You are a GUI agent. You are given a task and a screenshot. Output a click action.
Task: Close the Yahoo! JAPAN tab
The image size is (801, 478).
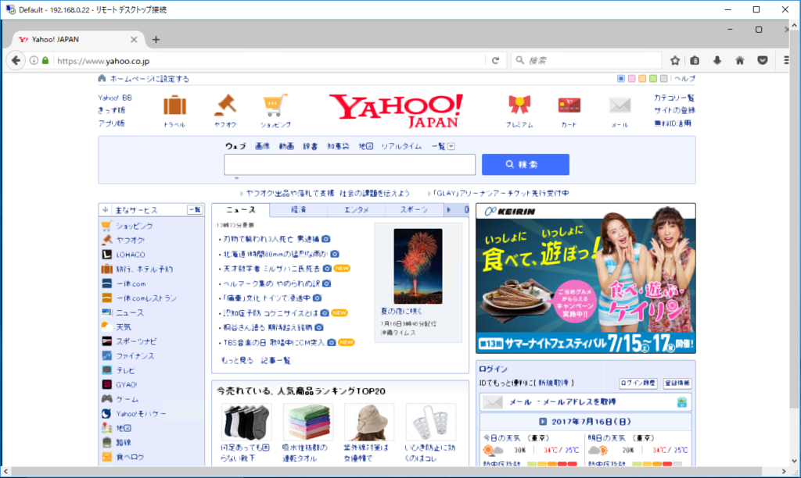[x=134, y=39]
